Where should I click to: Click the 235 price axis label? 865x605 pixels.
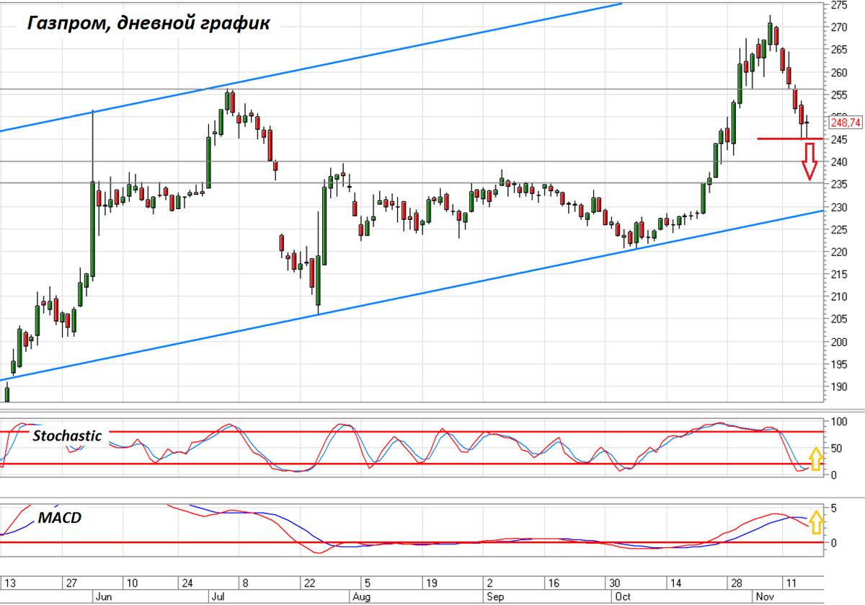click(x=838, y=185)
